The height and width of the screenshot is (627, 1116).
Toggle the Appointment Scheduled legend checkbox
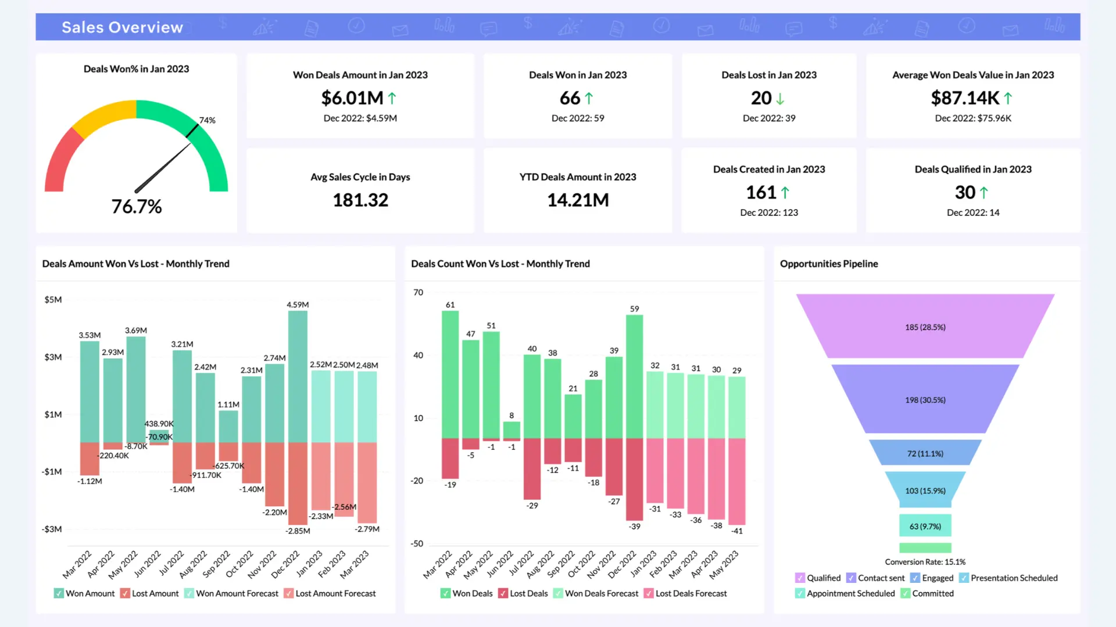[x=800, y=593]
